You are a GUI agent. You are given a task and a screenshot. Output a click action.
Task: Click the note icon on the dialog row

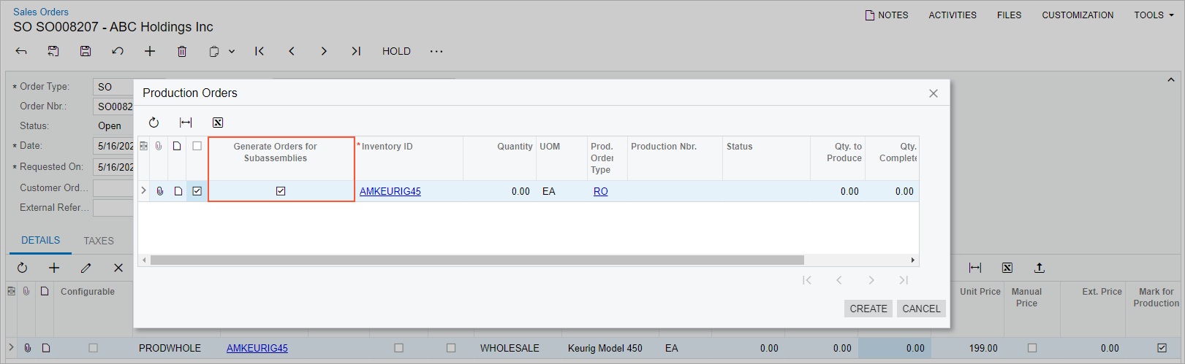point(178,191)
